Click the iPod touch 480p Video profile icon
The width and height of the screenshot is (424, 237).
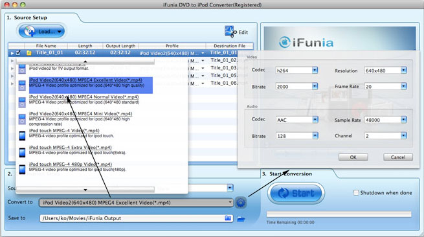point(22,170)
